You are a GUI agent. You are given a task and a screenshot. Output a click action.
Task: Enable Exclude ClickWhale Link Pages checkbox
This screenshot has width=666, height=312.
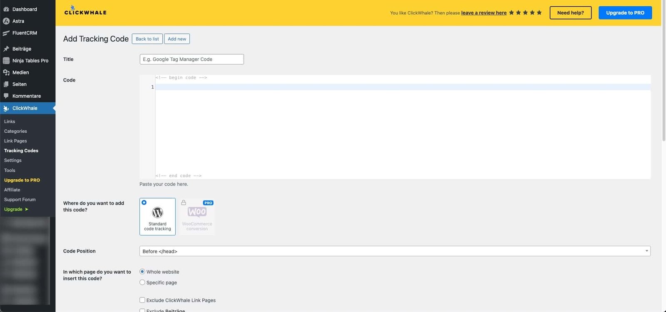[142, 300]
